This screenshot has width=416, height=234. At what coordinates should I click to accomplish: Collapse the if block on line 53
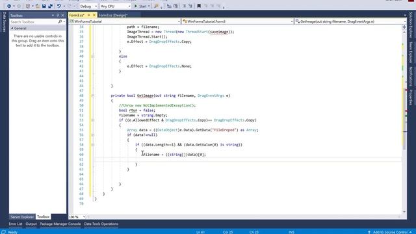tap(92, 120)
